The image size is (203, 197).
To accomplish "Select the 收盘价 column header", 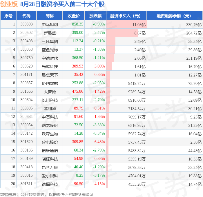I will point(74,16).
